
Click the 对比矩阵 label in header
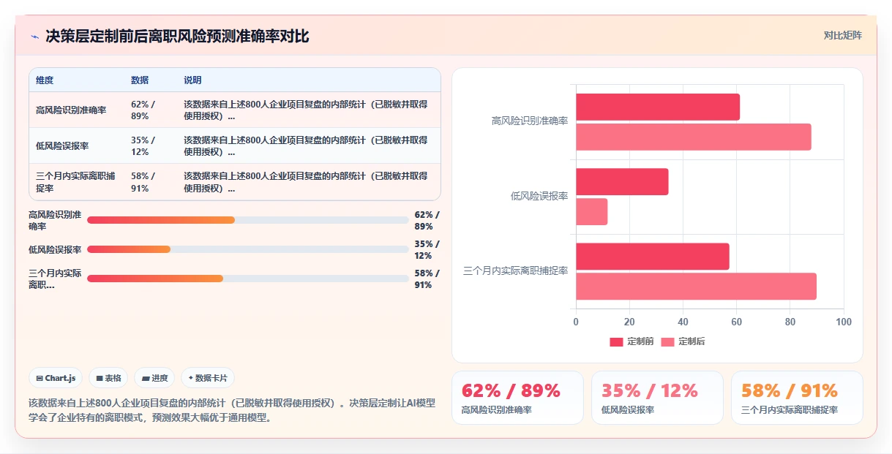[x=842, y=35]
